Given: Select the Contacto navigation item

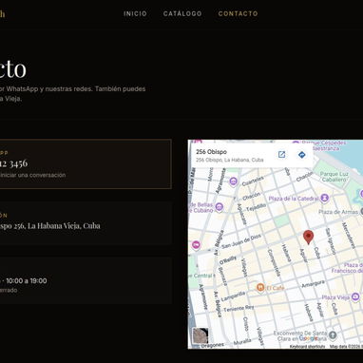Looking at the screenshot, I should point(238,13).
